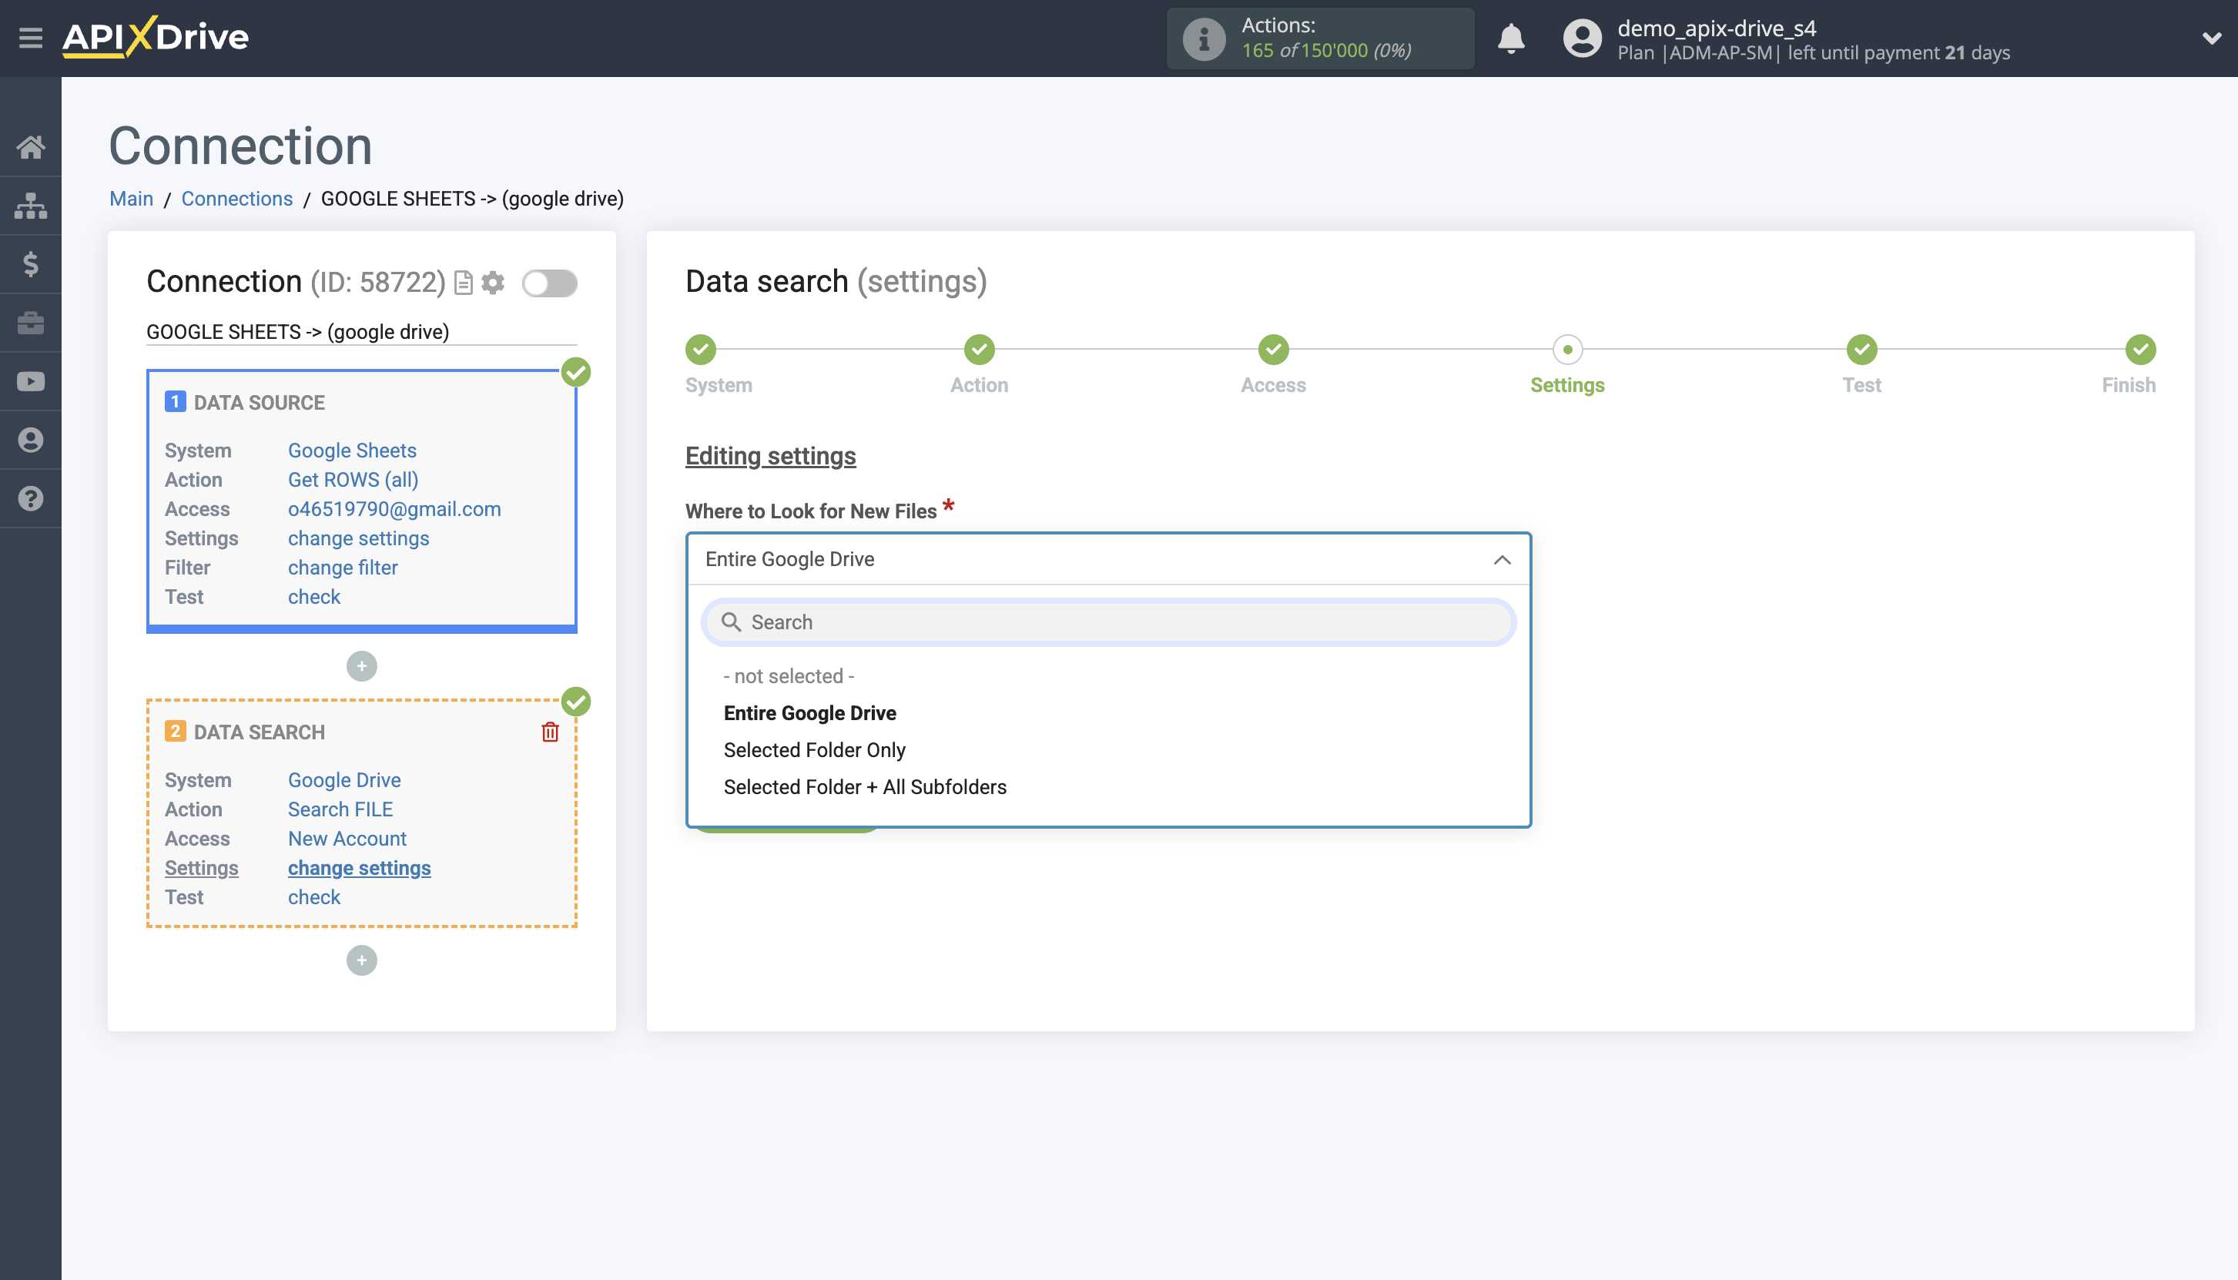Edit the connection name field
The height and width of the screenshot is (1280, 2238).
click(x=361, y=331)
